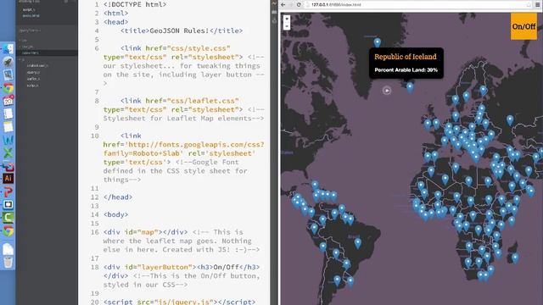543x305 pixels.
Task: Reload the browser page
Action: 299,5
